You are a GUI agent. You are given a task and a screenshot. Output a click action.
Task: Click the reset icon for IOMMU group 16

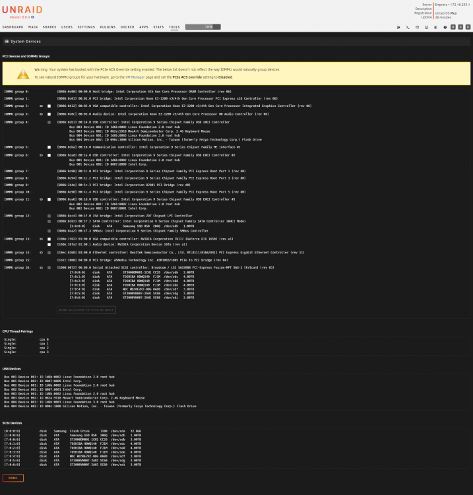(x=41, y=268)
